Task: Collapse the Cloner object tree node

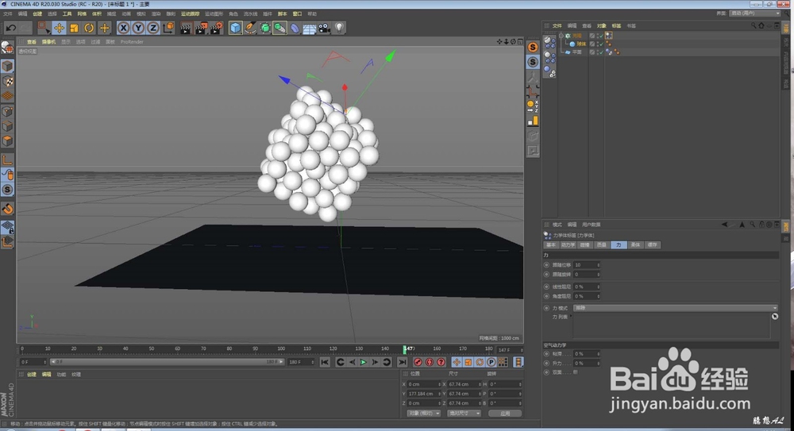Action: (x=561, y=36)
